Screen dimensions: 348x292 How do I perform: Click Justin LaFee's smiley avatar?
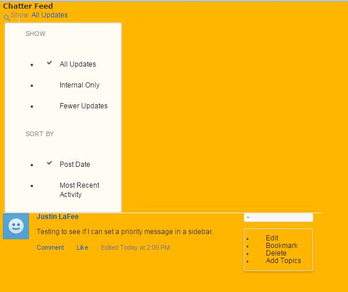tap(16, 226)
